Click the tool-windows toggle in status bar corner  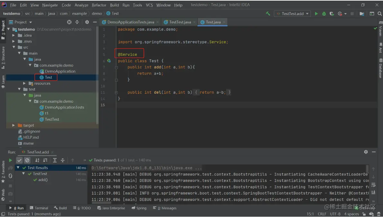point(3,214)
